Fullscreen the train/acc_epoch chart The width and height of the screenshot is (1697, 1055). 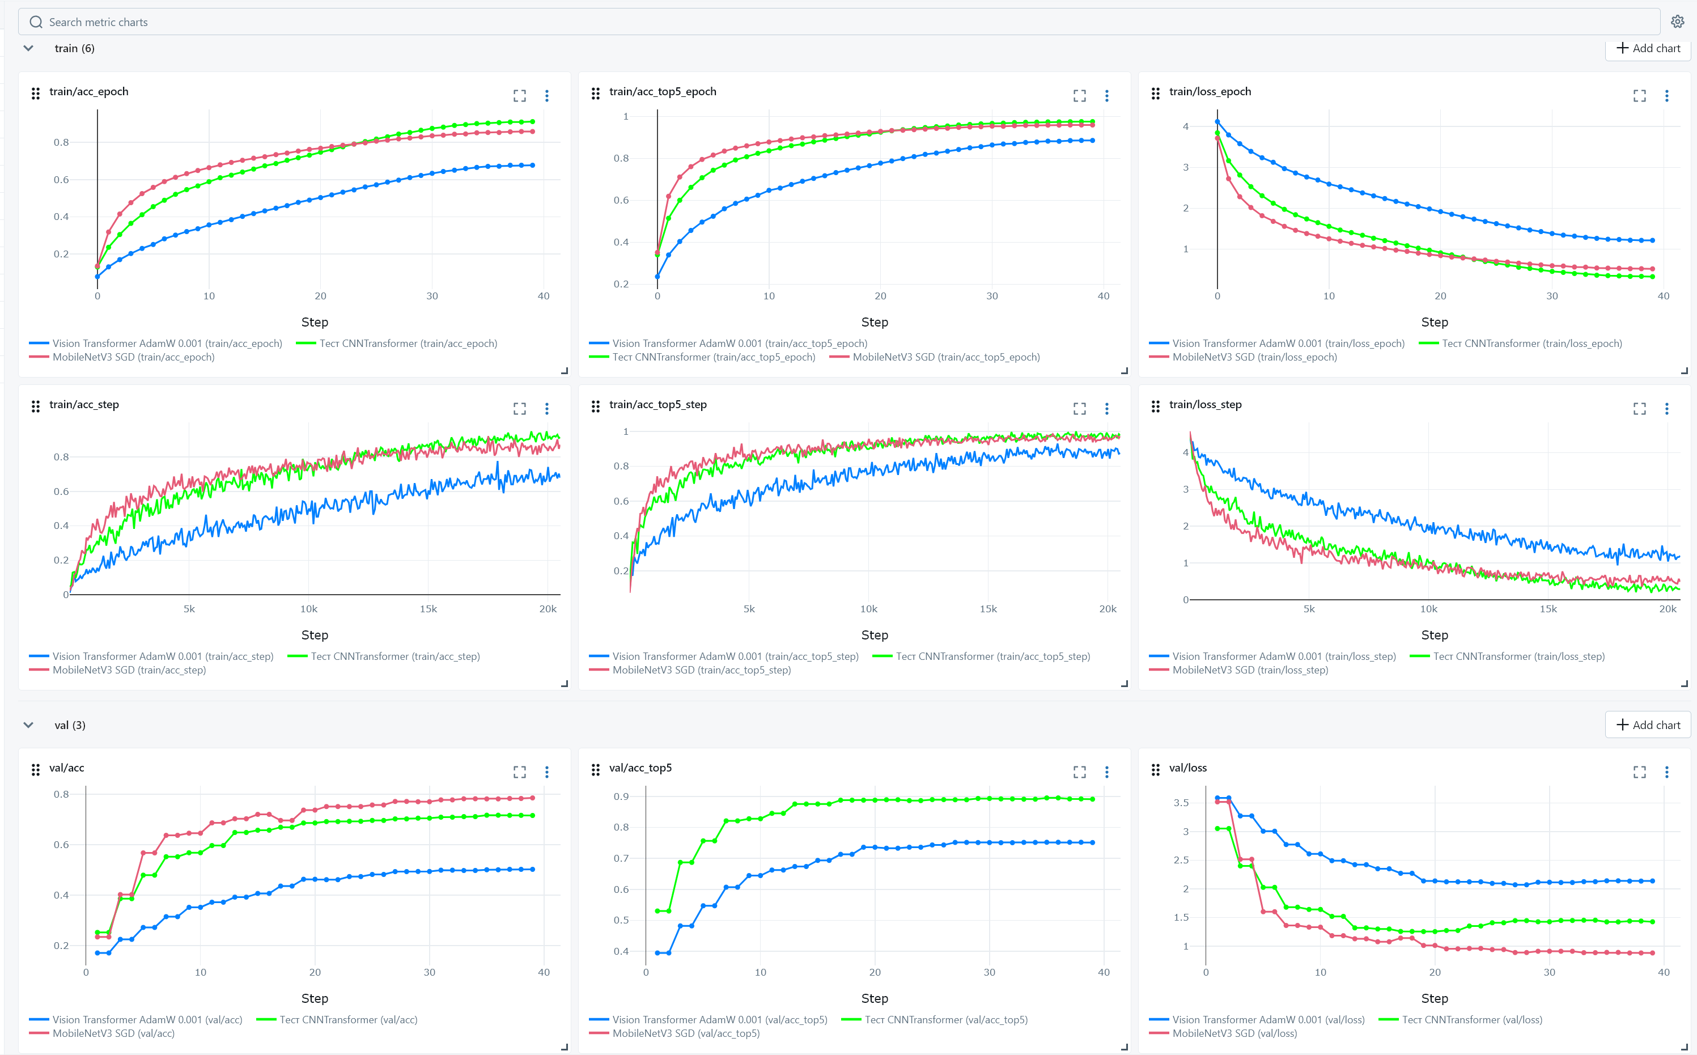520,96
